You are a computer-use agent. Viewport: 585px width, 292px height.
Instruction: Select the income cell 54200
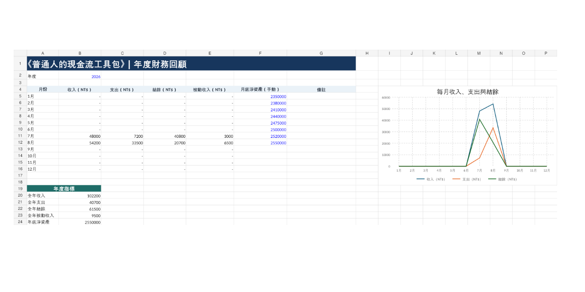[80, 143]
